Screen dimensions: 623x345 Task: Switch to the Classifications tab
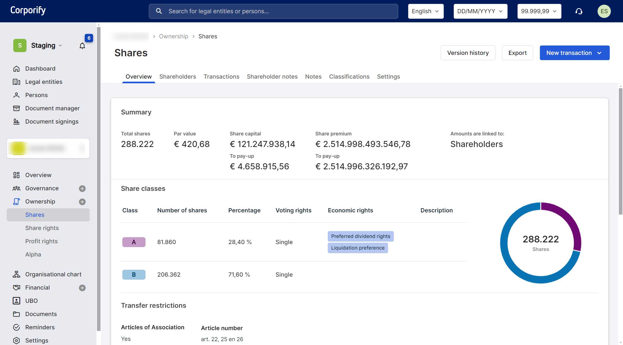[x=349, y=77]
